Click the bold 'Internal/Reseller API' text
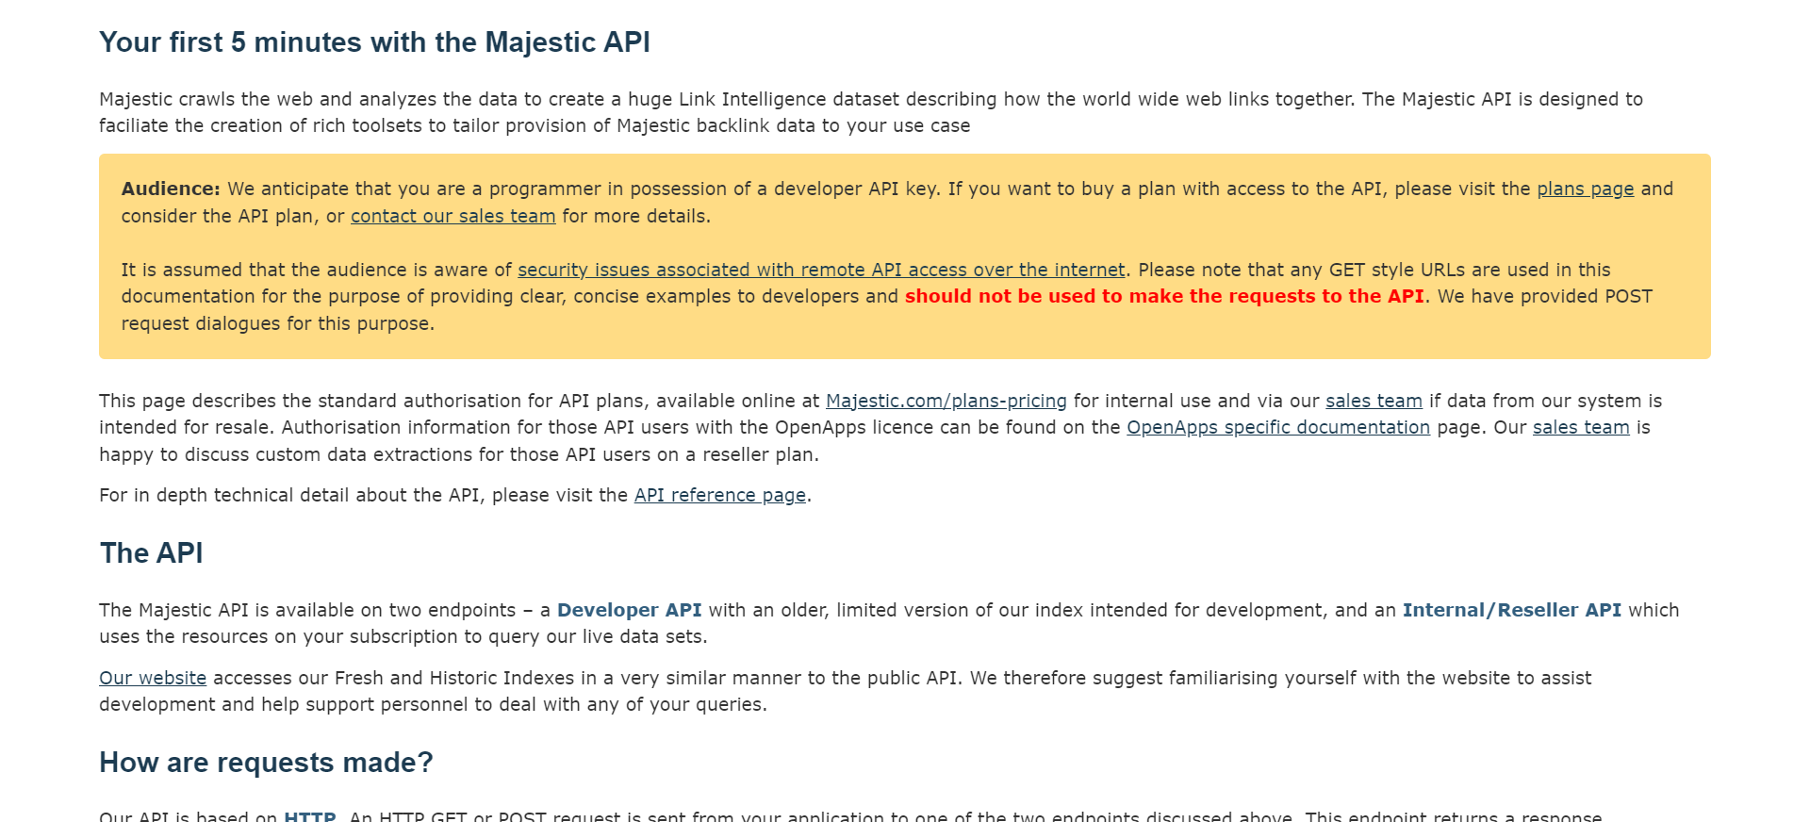Image resolution: width=1810 pixels, height=822 pixels. coord(1511,610)
